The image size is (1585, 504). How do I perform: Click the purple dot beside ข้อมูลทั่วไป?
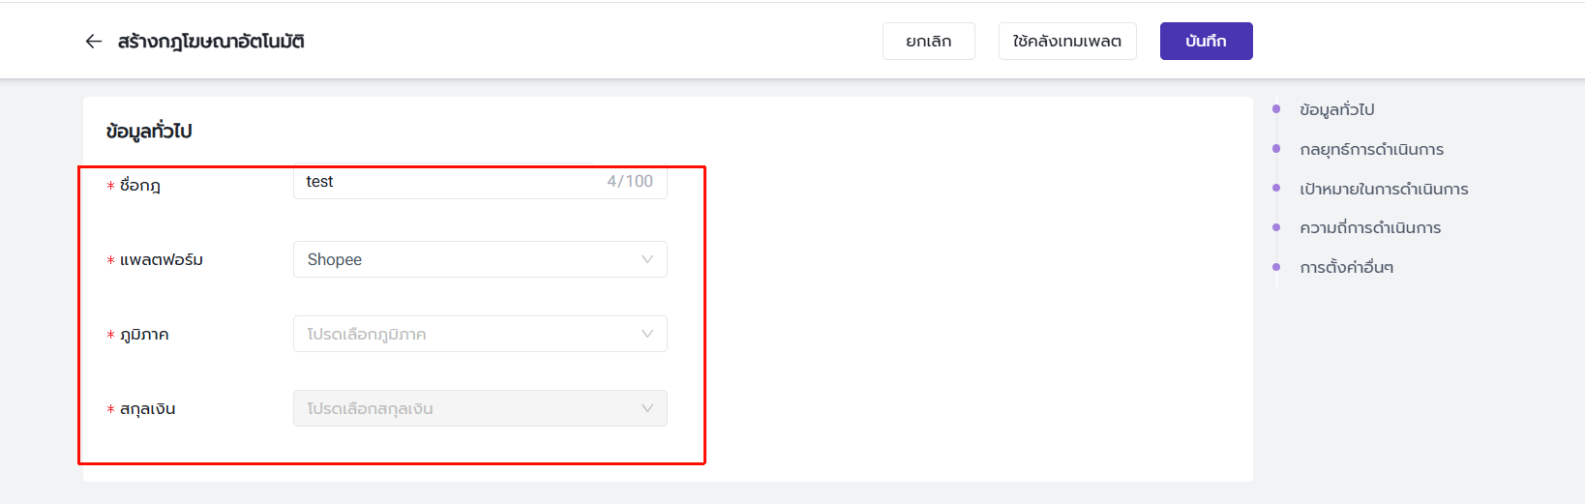1276,109
